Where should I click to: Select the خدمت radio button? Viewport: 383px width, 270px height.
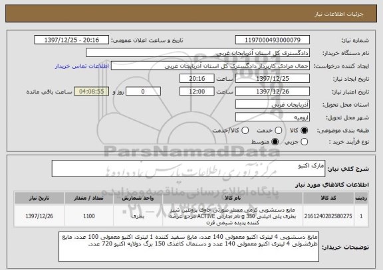(x=279, y=131)
